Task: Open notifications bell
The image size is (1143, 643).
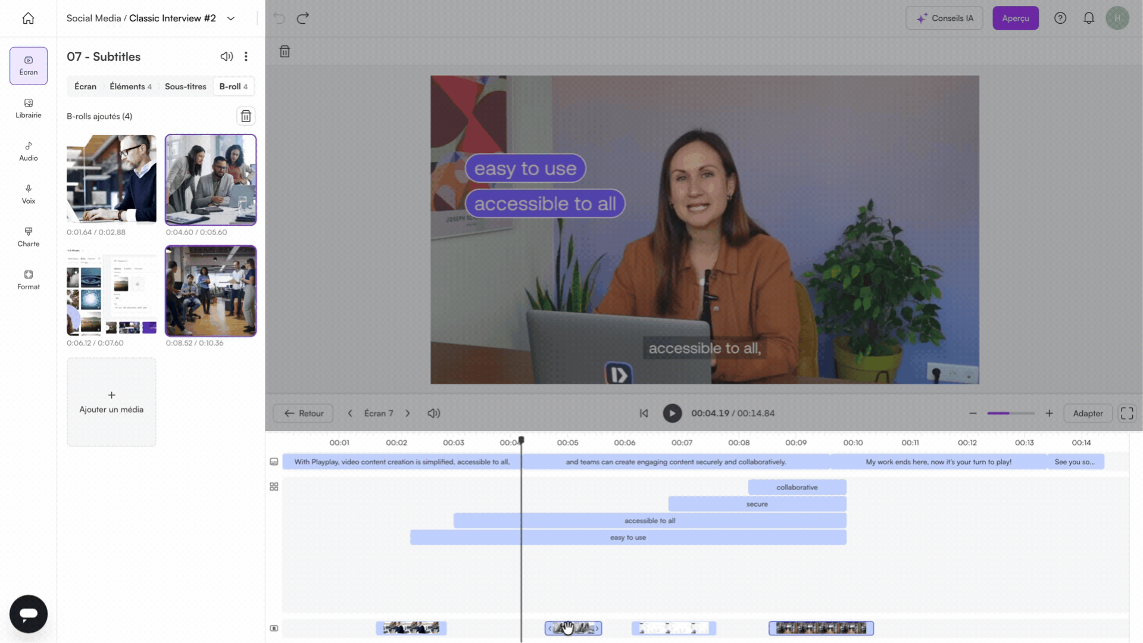Action: tap(1089, 18)
